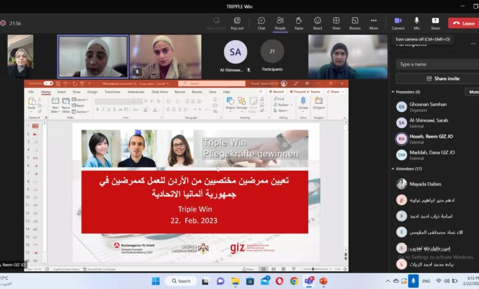
Task: Click the Shapes gallery icon
Action: 230,101
